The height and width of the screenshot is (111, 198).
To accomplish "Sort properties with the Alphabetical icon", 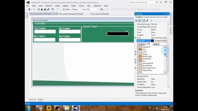I will [x=140, y=21].
